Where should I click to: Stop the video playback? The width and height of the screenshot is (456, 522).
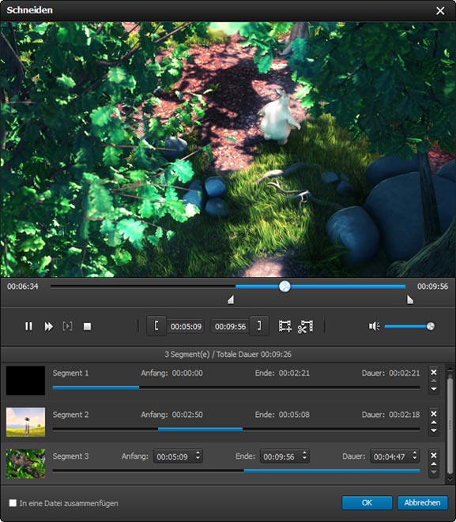tap(87, 326)
